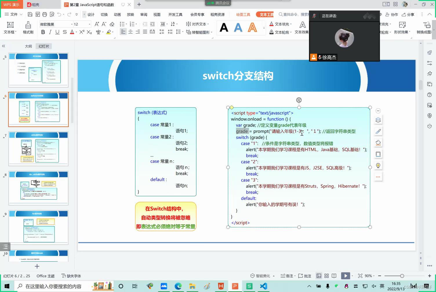The height and width of the screenshot is (292, 436).
Task: Open the Review (审阅) ribbon tab
Action: pyautogui.click(x=143, y=14)
